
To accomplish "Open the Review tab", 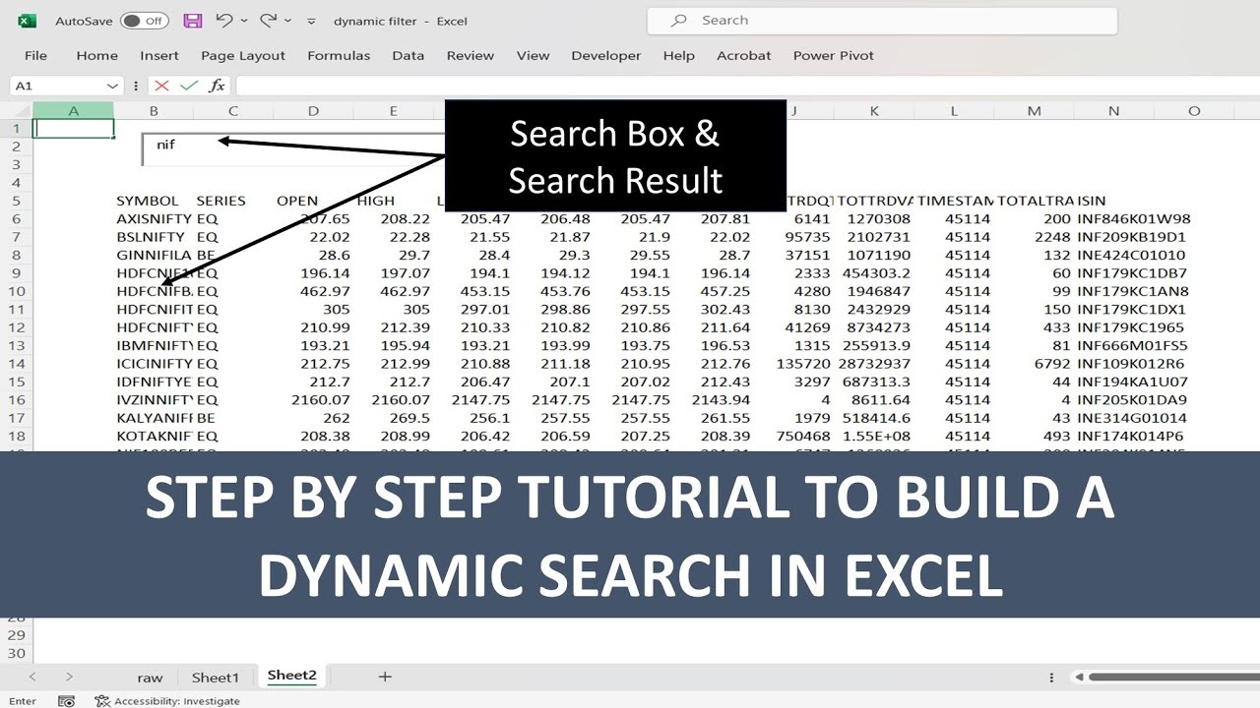I will (471, 56).
